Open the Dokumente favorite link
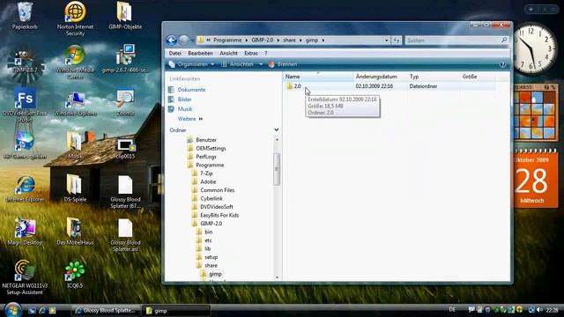This screenshot has height=317, width=564. [191, 90]
